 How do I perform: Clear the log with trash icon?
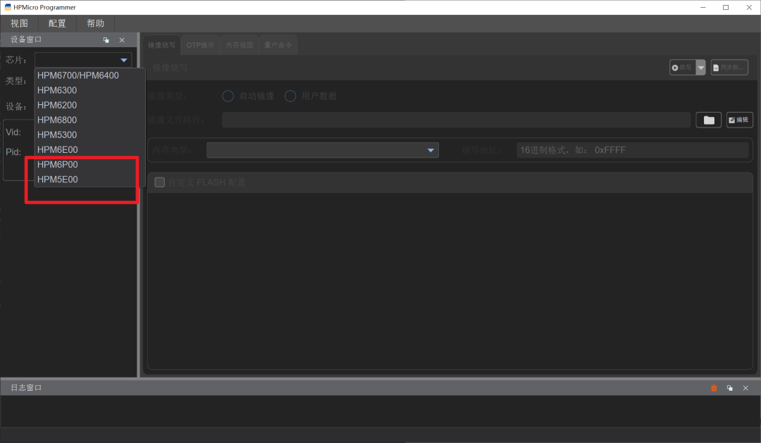714,388
